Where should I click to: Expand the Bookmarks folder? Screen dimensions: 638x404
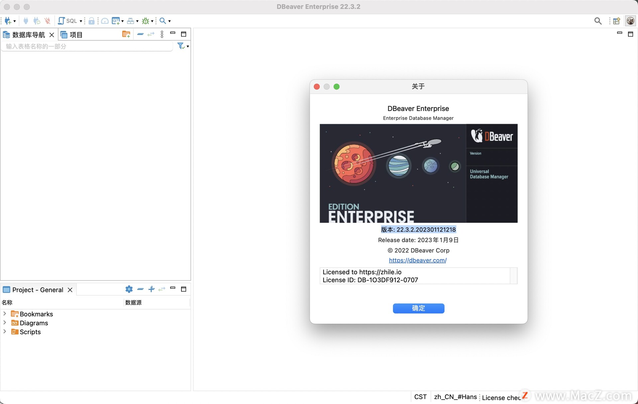pos(5,314)
